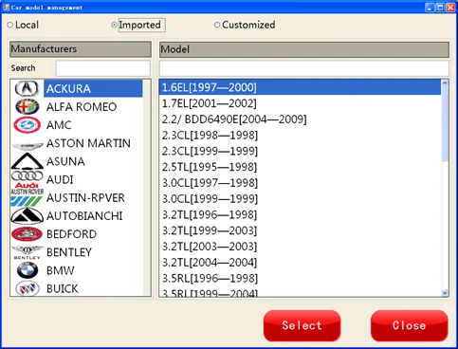Select BENTLEY manufacturer
The image size is (458, 349).
tap(69, 252)
